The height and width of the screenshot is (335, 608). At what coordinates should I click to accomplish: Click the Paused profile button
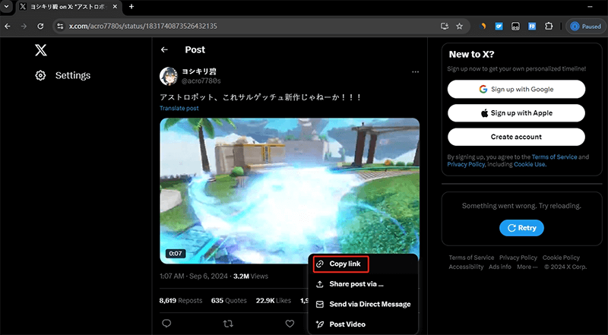tap(585, 27)
